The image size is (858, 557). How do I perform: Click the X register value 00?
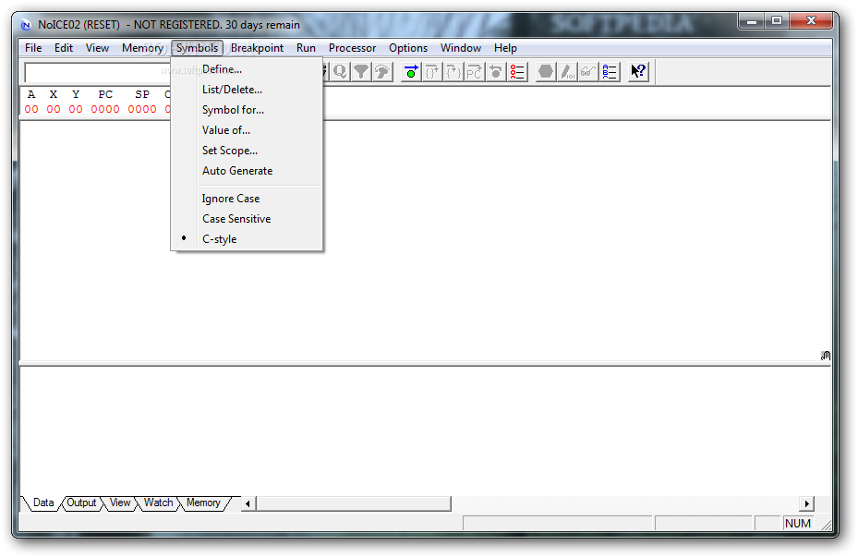pos(54,109)
